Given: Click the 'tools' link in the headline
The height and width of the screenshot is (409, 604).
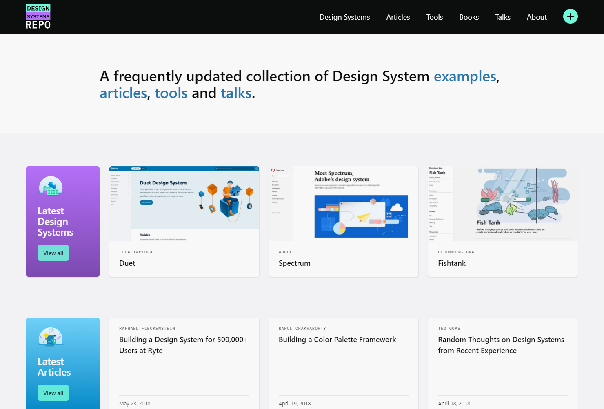Looking at the screenshot, I should (x=171, y=93).
